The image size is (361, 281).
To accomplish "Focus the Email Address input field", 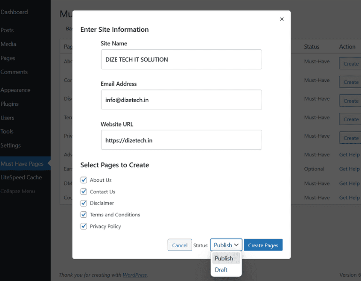I will (181, 100).
